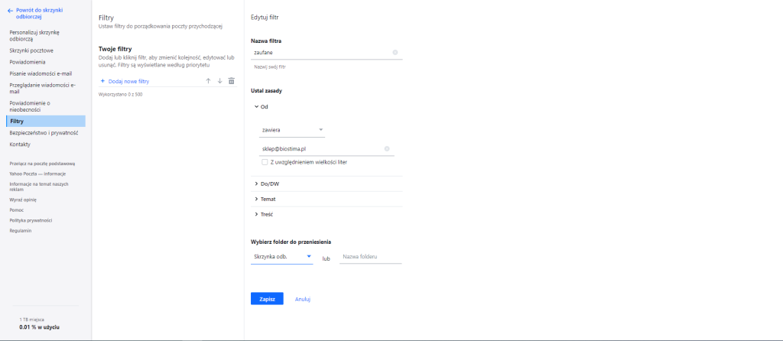The image size is (783, 341).
Task: Collapse the 'Od' rule section
Action: click(x=256, y=106)
